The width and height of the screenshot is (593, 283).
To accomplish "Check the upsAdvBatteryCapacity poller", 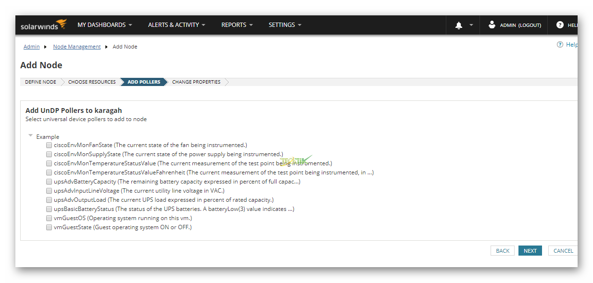I will coord(49,182).
